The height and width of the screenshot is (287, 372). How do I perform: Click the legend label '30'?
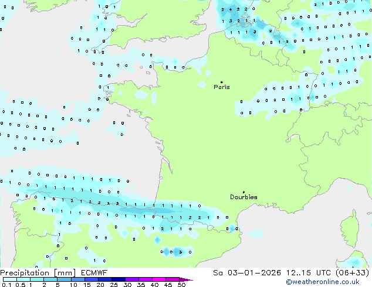(x=128, y=285)
